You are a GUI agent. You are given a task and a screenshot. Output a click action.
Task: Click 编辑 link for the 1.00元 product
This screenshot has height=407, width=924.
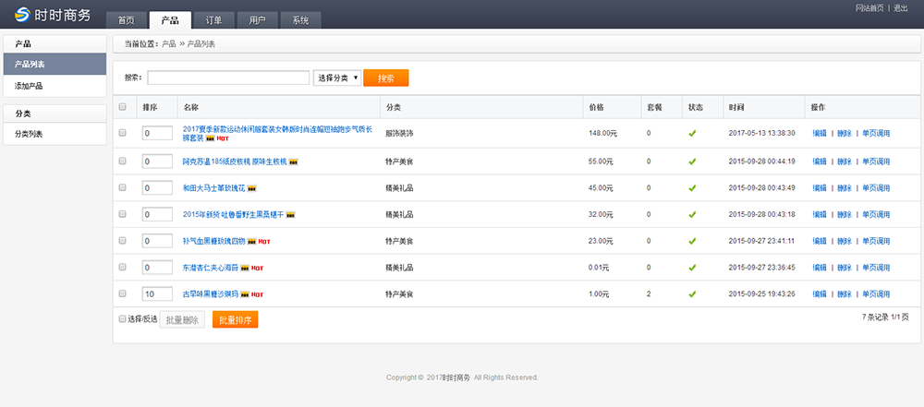click(x=820, y=294)
